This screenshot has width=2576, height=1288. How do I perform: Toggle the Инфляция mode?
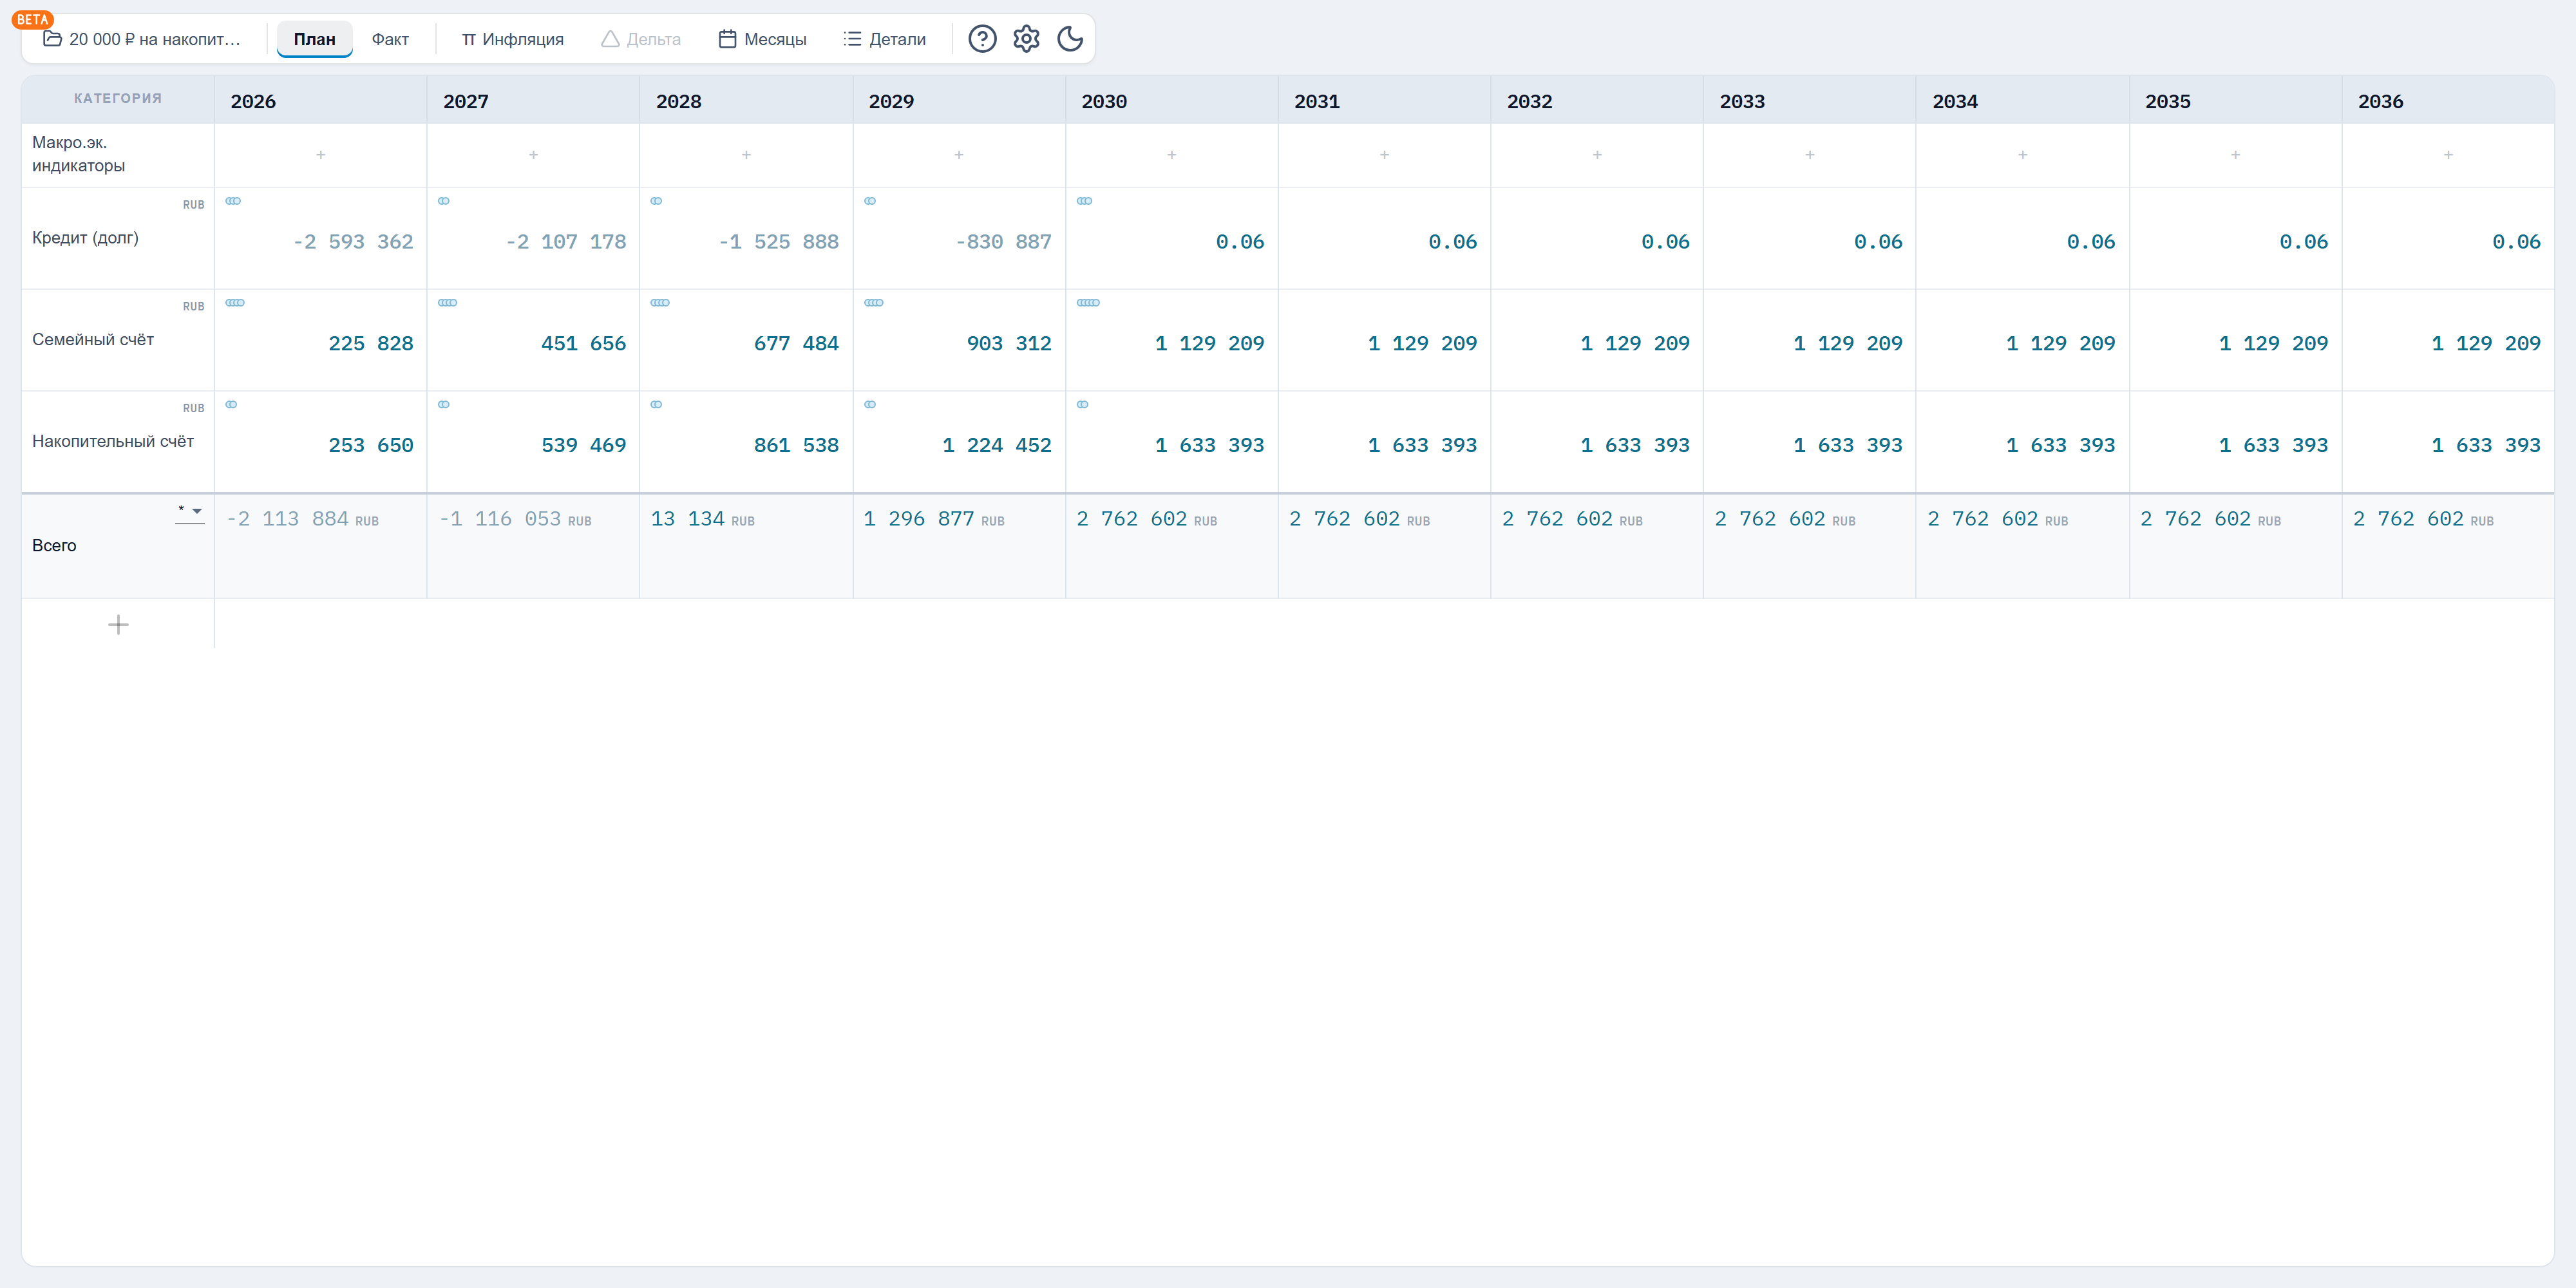point(512,39)
